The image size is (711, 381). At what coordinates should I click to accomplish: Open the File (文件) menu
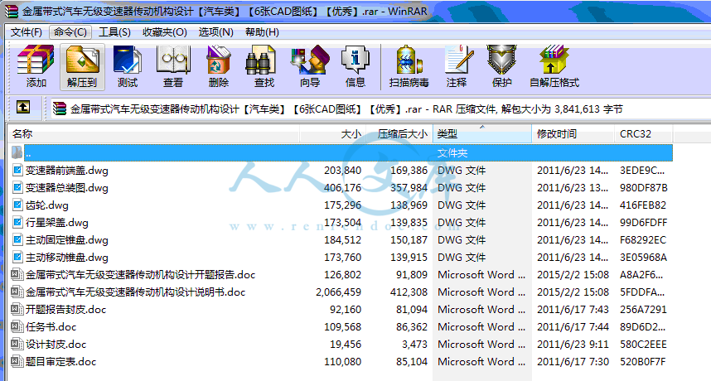point(27,32)
